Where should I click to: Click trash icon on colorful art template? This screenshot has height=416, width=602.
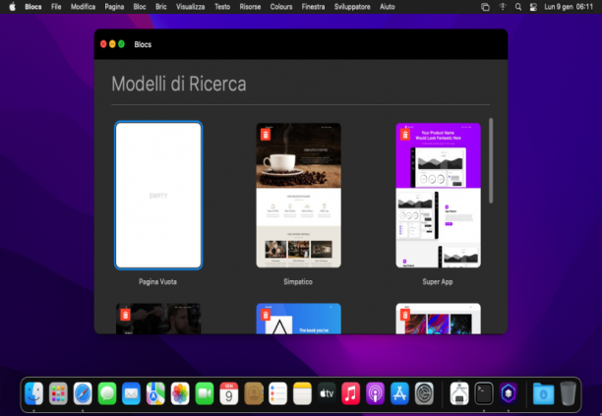[x=405, y=315]
